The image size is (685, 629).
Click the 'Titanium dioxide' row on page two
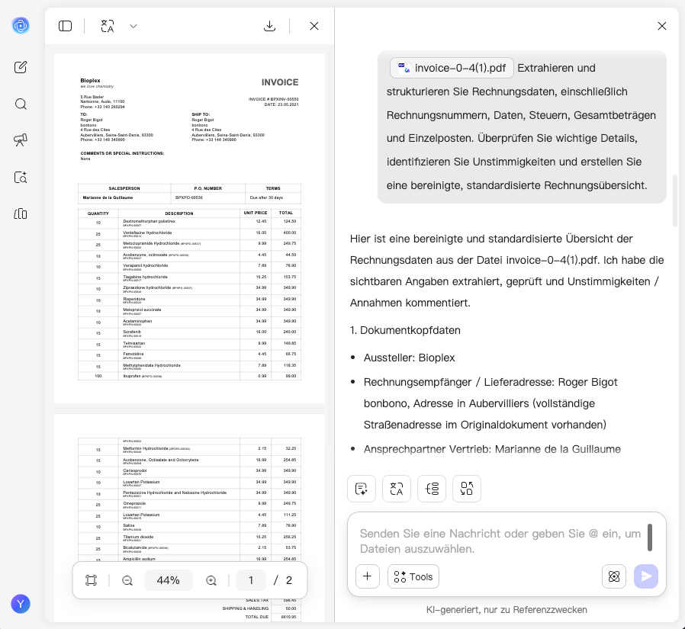click(189, 538)
